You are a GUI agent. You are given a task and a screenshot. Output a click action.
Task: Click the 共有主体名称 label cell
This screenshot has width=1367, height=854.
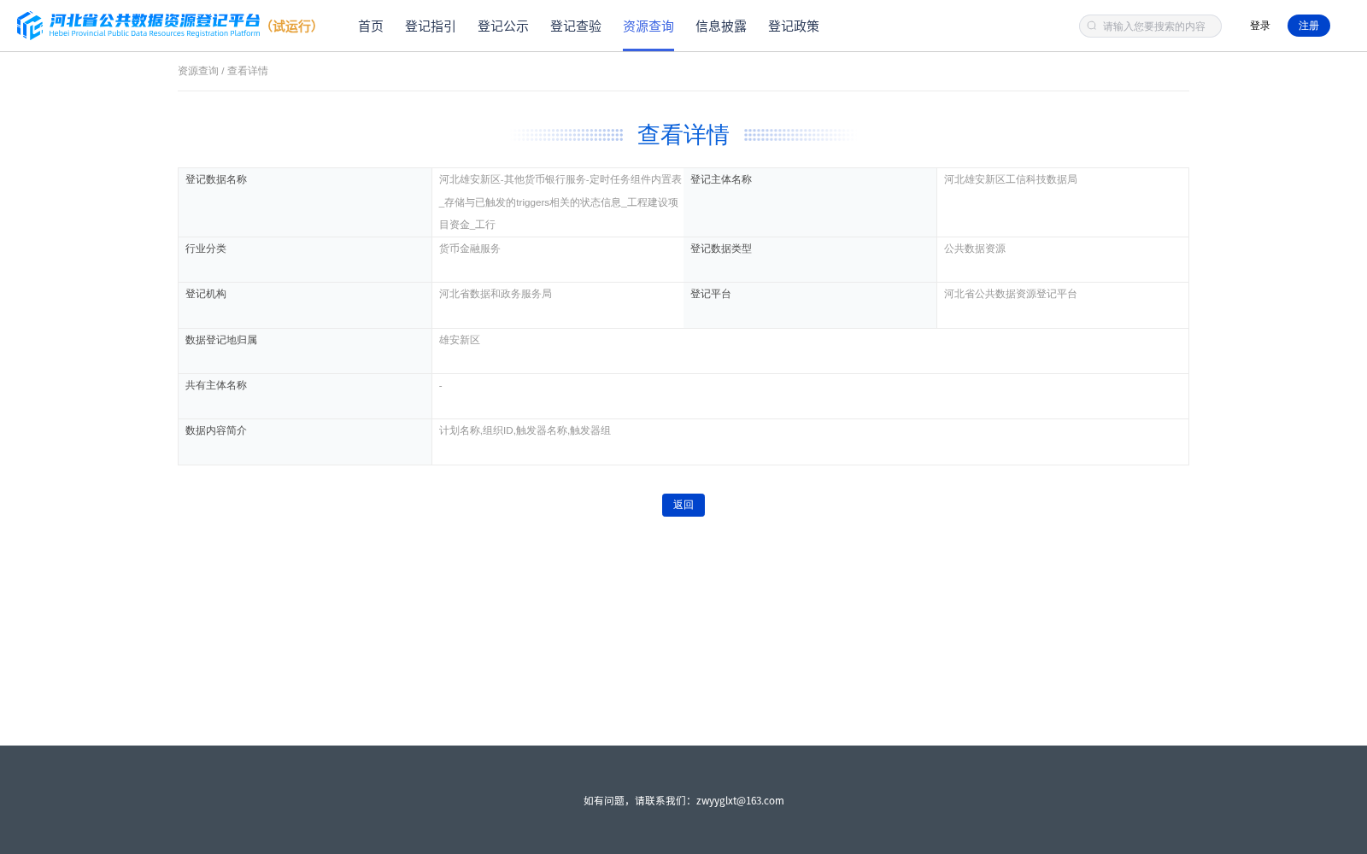(x=305, y=396)
